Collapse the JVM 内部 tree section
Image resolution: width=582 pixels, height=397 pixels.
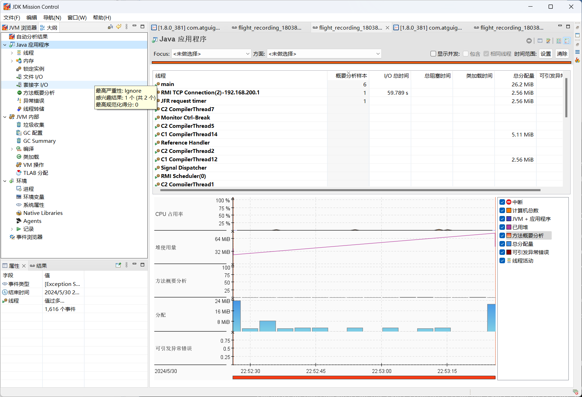[5, 117]
